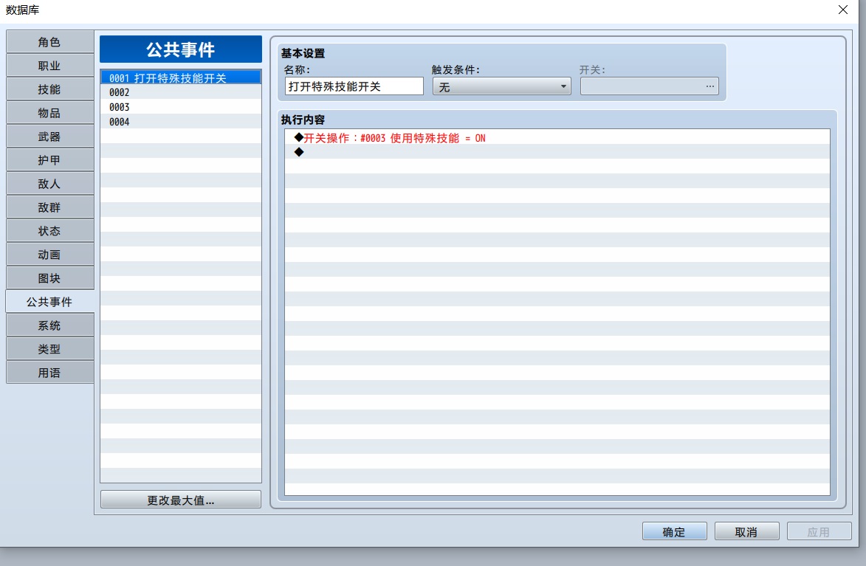Switch to the 护甲 tab
This screenshot has width=866, height=566.
tap(49, 160)
